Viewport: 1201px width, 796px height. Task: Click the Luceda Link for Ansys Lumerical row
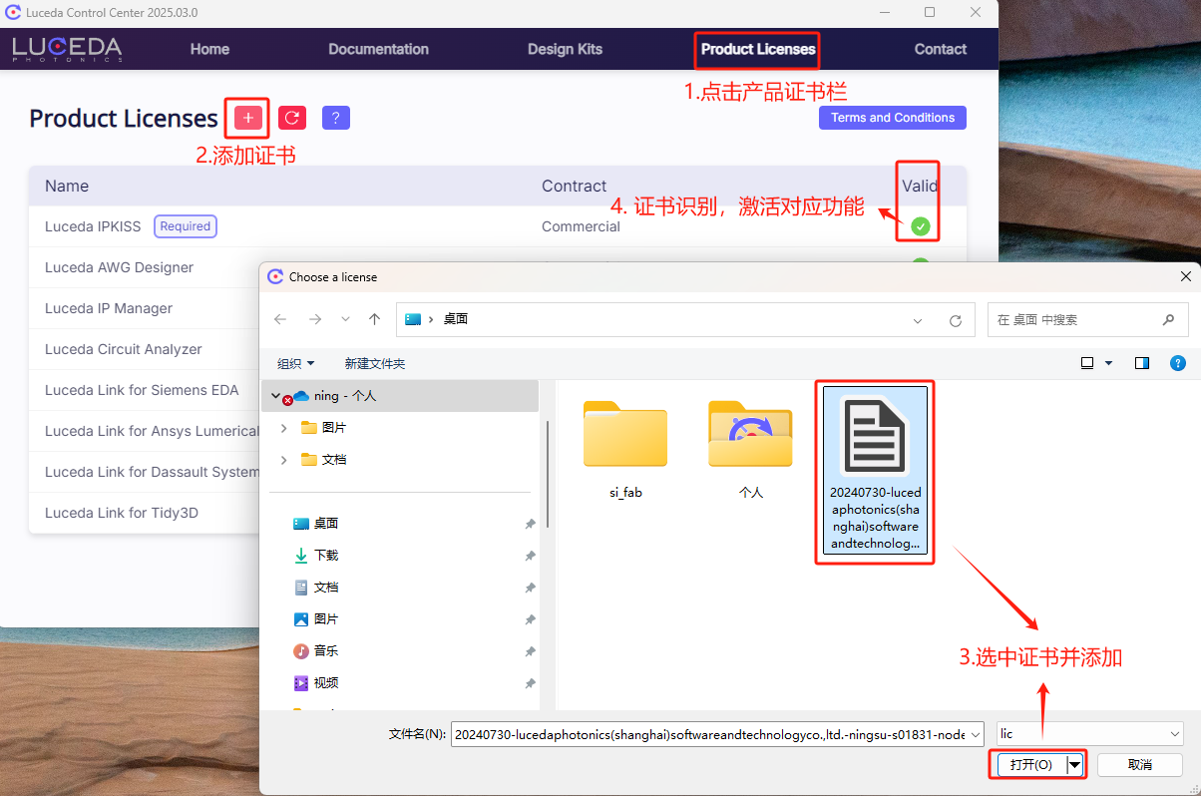point(143,431)
